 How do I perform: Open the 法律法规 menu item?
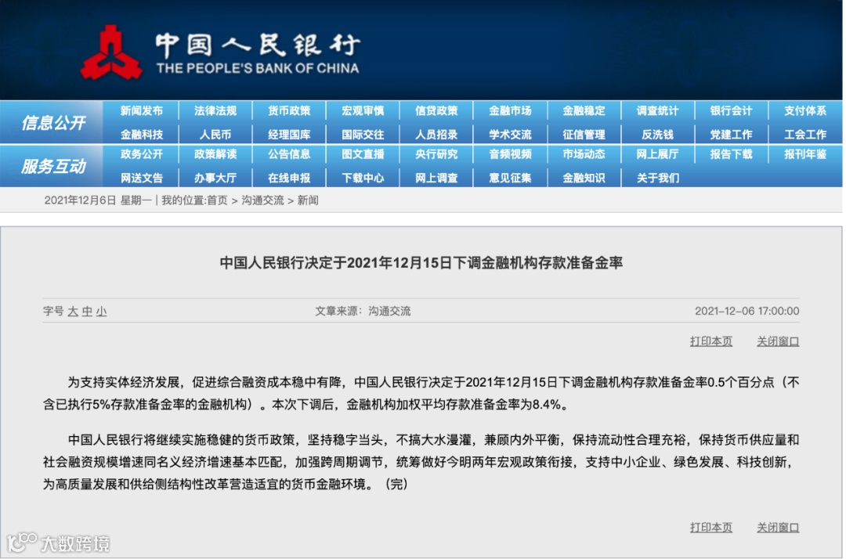(x=215, y=111)
